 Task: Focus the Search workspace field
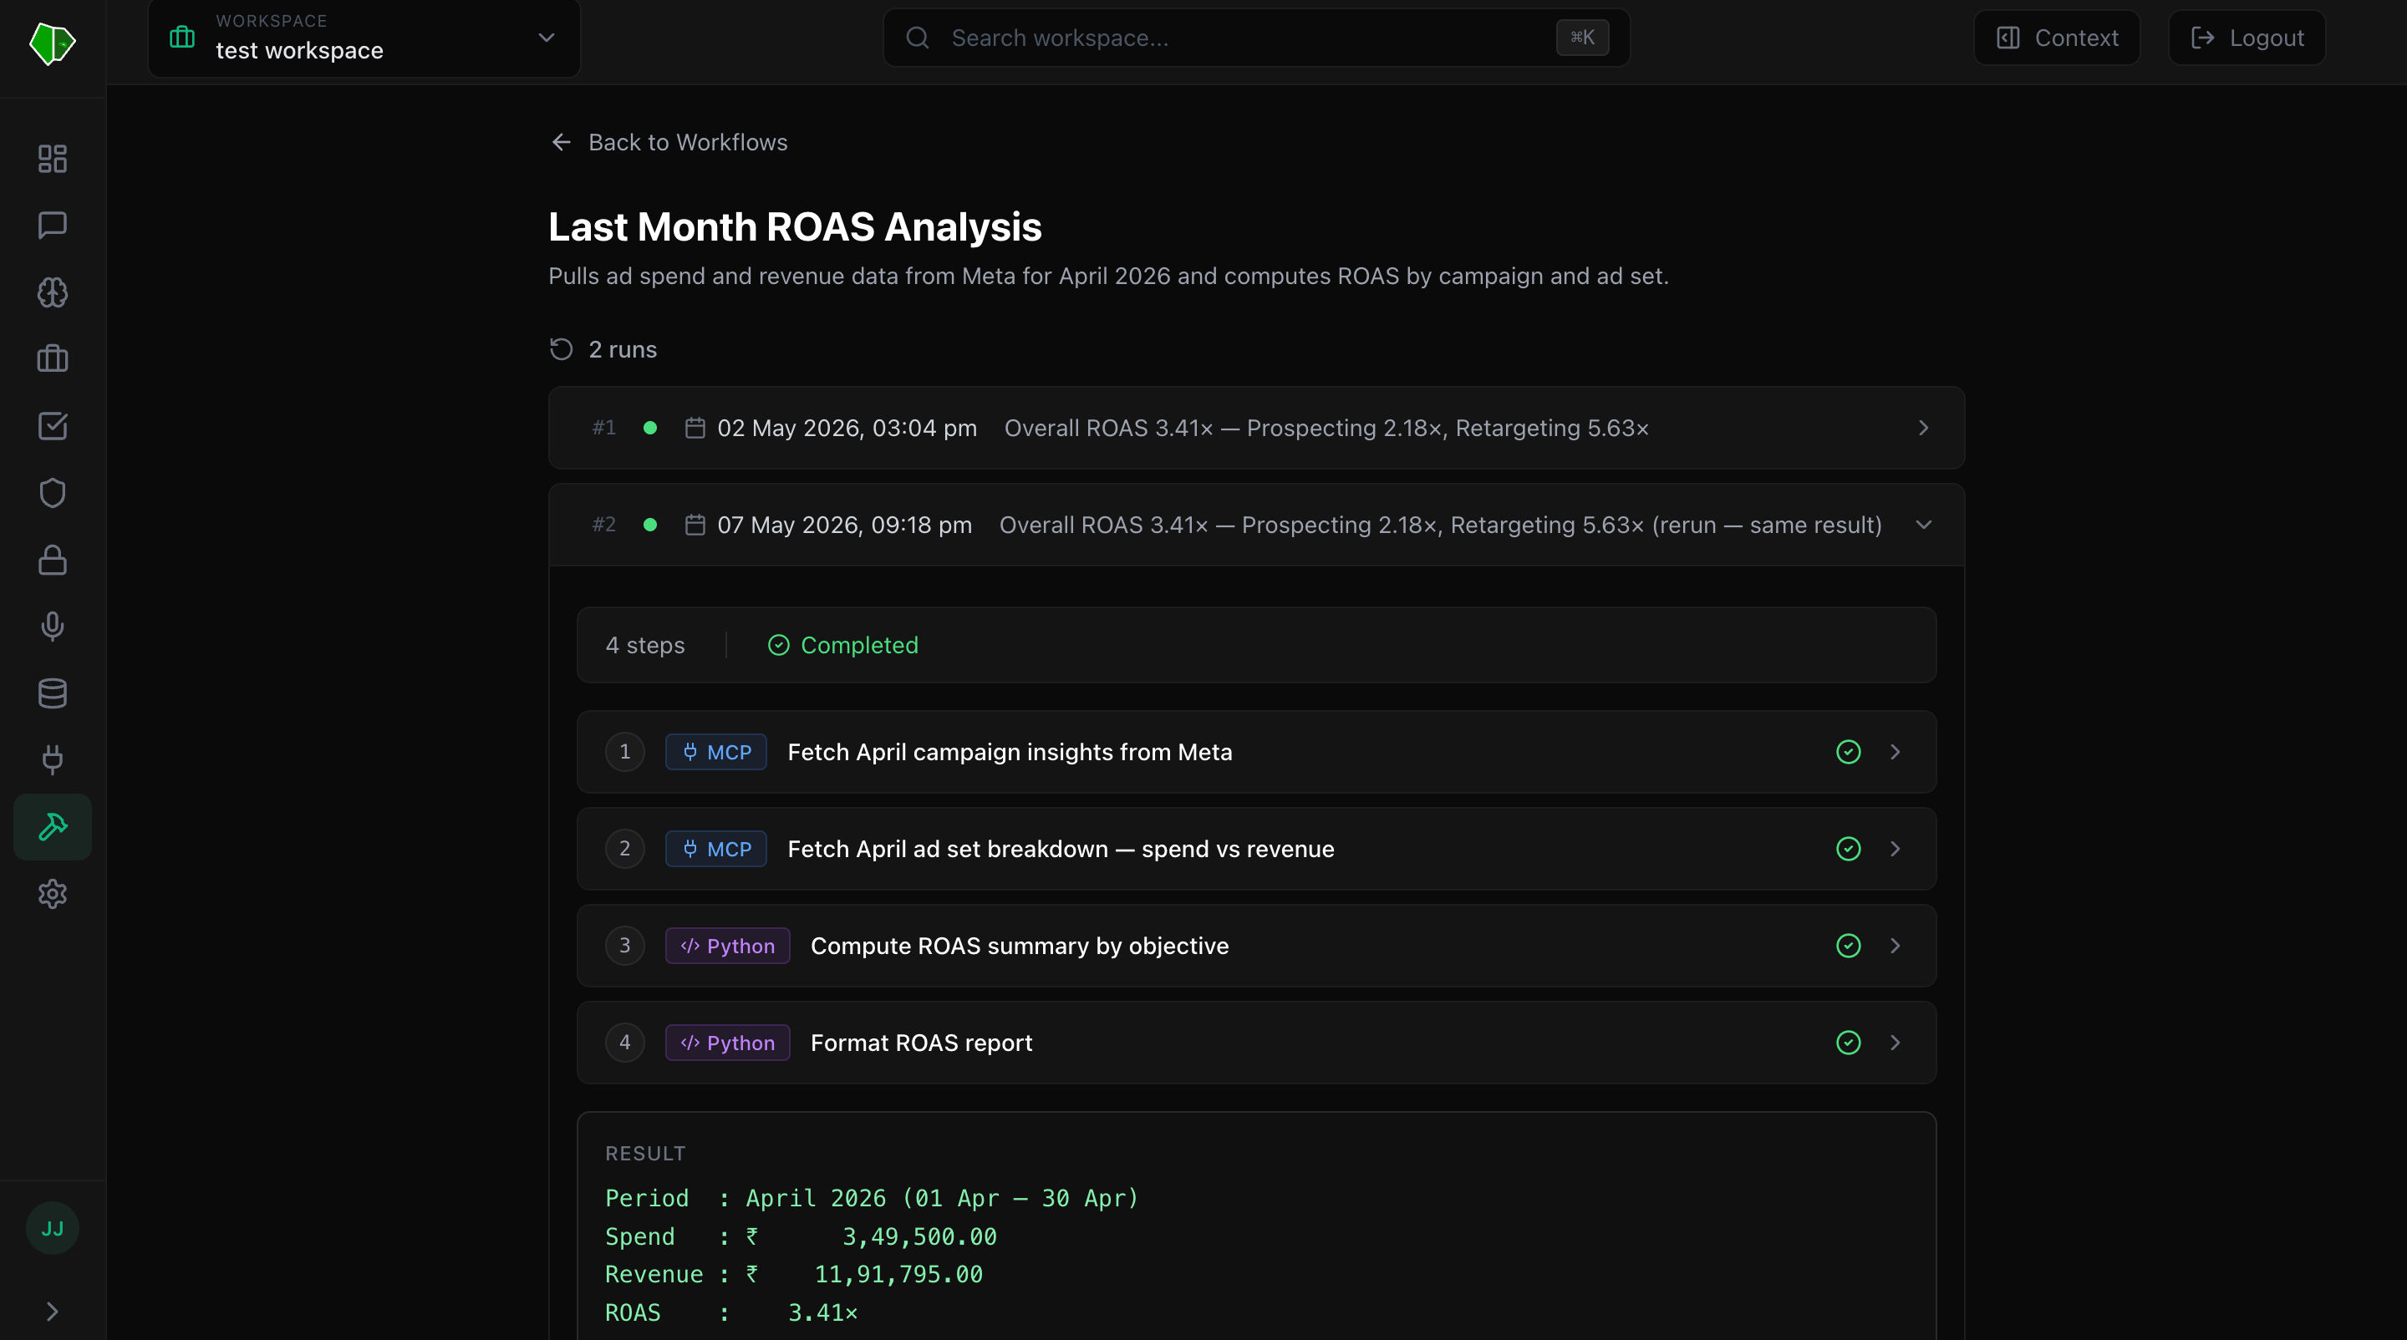[x=1256, y=38]
